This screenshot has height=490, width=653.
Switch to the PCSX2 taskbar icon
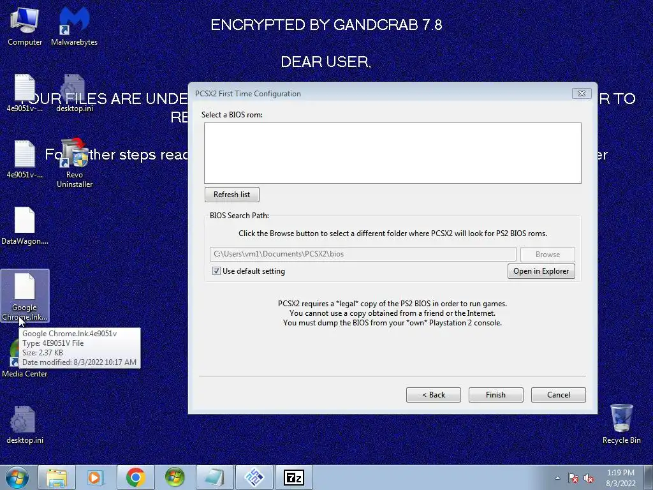(254, 477)
